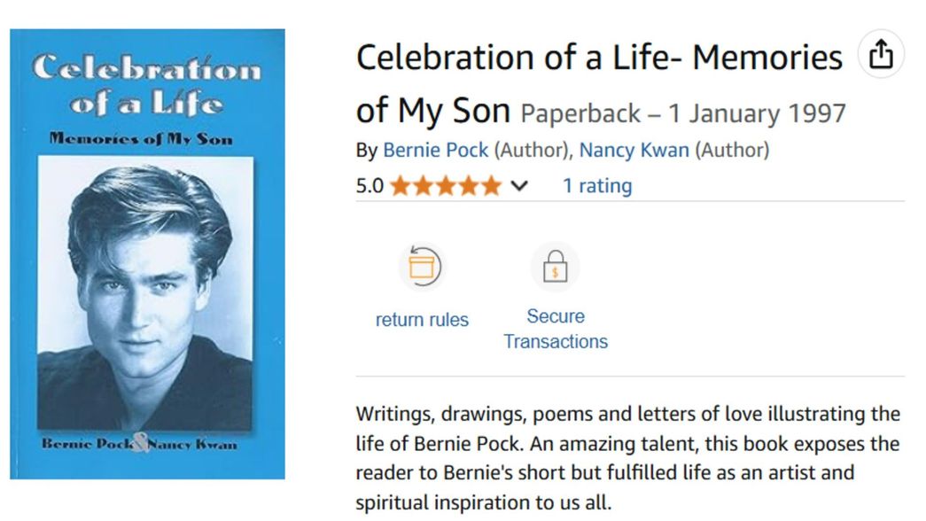Viewport: 926px width, 521px height.
Task: Click the 5.0 rating score number
Action: [370, 186]
